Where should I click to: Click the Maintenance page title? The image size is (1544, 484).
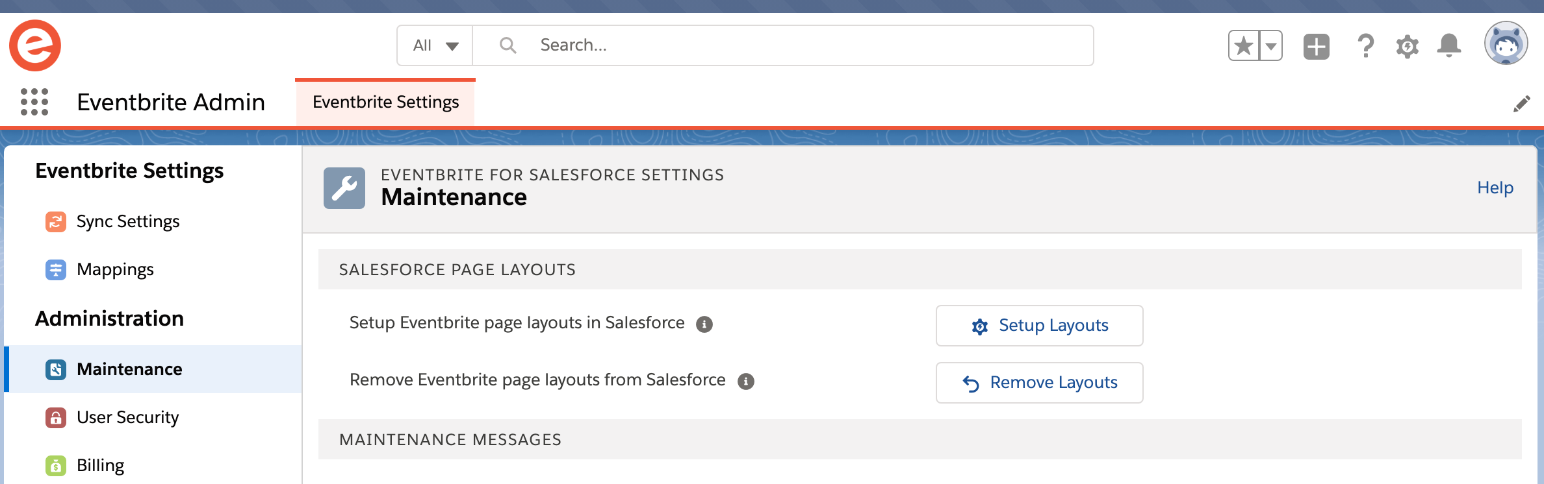[454, 197]
